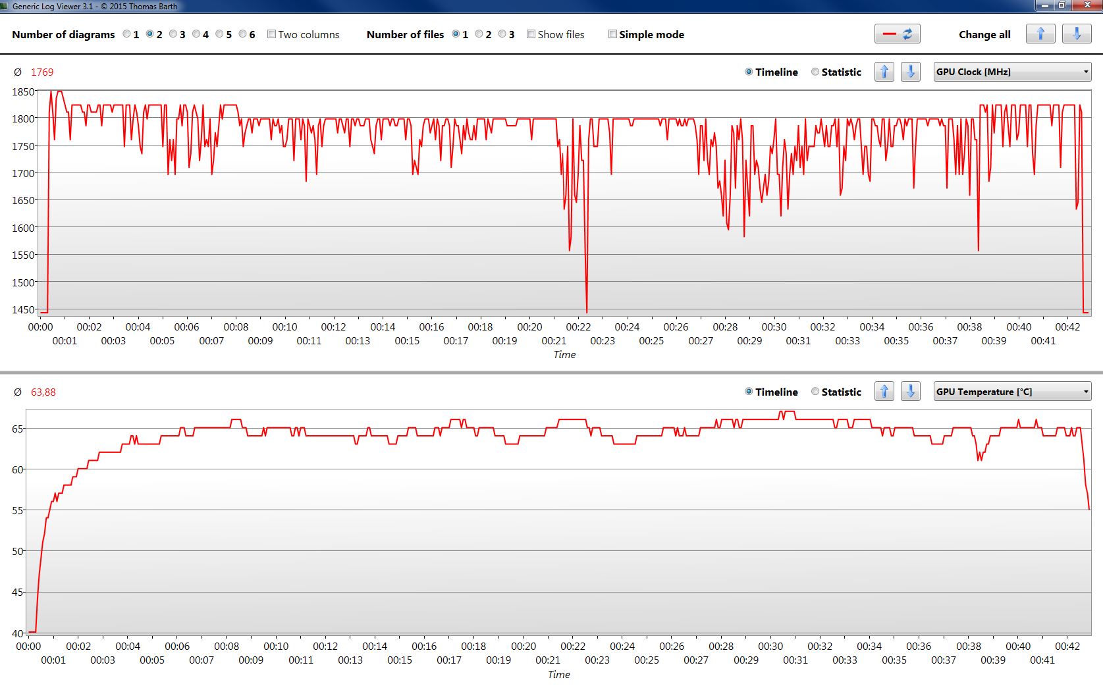Viewport: 1103px width, 686px height.
Task: Select Timeline for GPU Clock diagram
Action: click(749, 72)
